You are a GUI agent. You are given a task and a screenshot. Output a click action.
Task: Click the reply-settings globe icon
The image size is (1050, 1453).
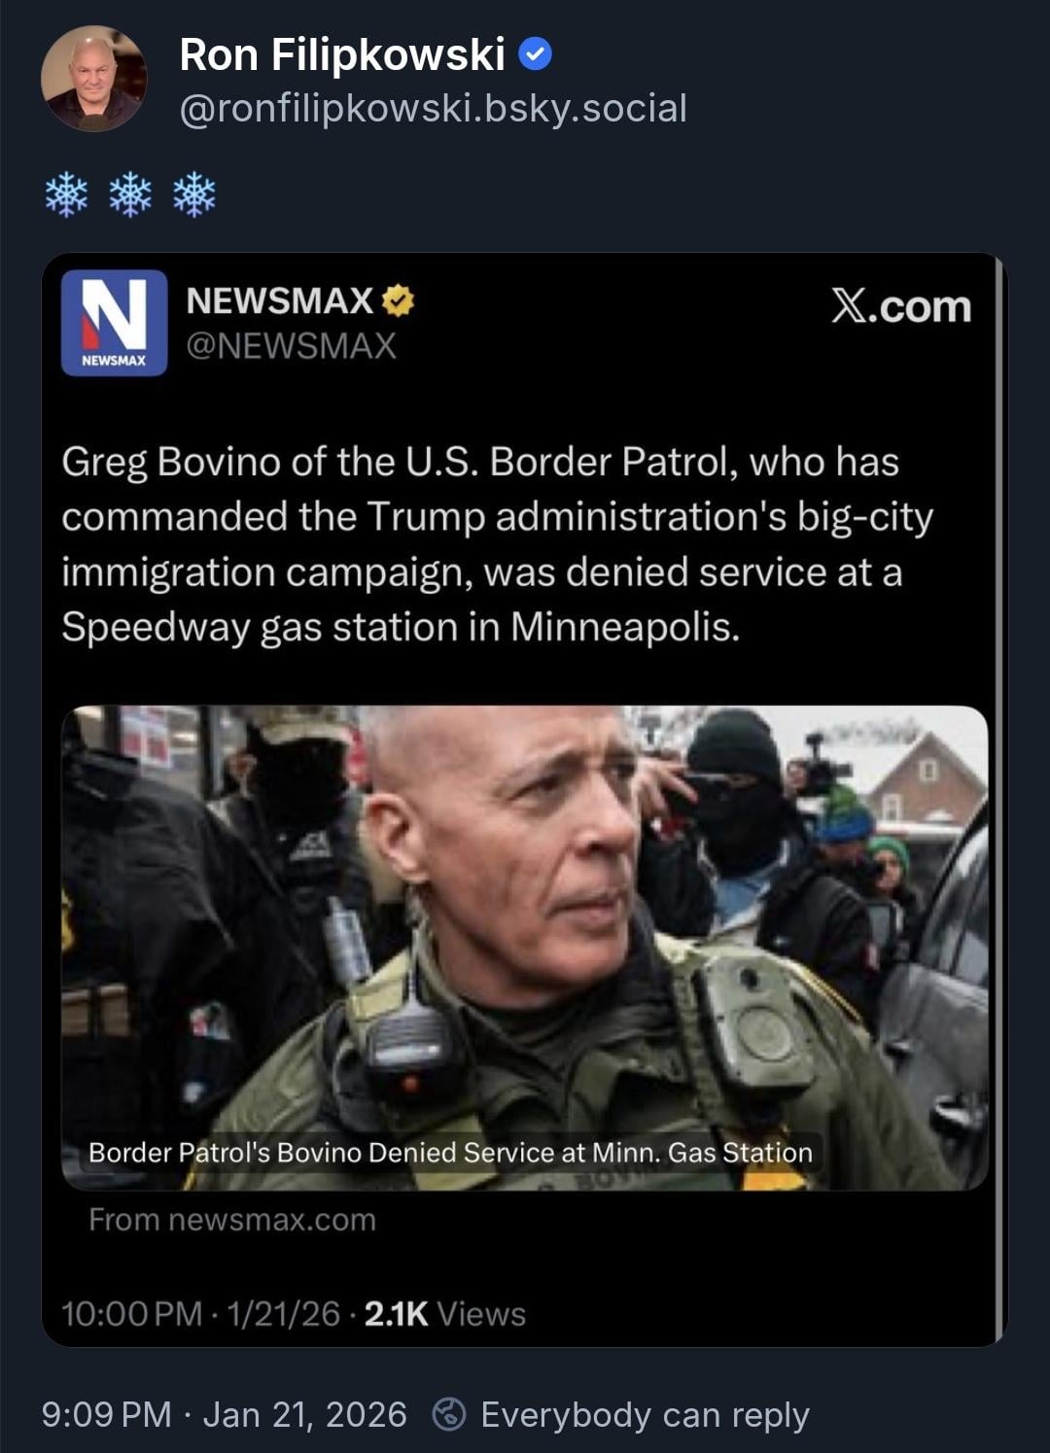(449, 1414)
